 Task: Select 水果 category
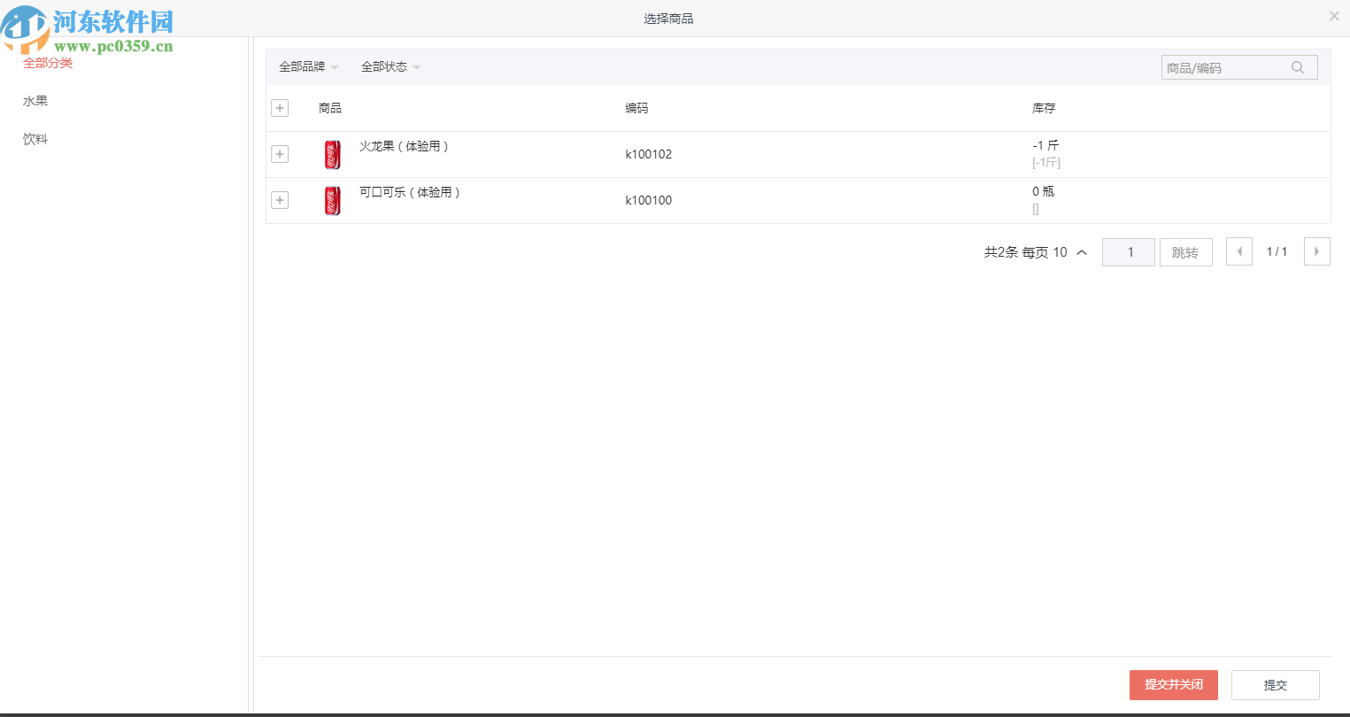[35, 101]
